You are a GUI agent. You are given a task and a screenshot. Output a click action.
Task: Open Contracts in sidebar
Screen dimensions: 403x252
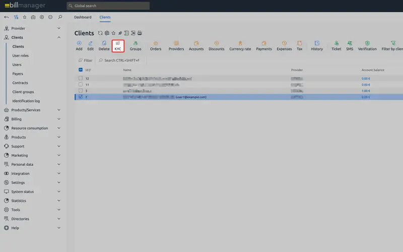pyautogui.click(x=20, y=83)
